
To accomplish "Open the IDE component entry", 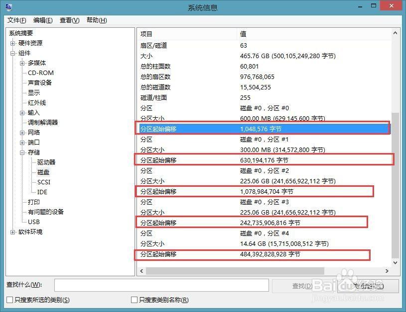I will 42,192.
